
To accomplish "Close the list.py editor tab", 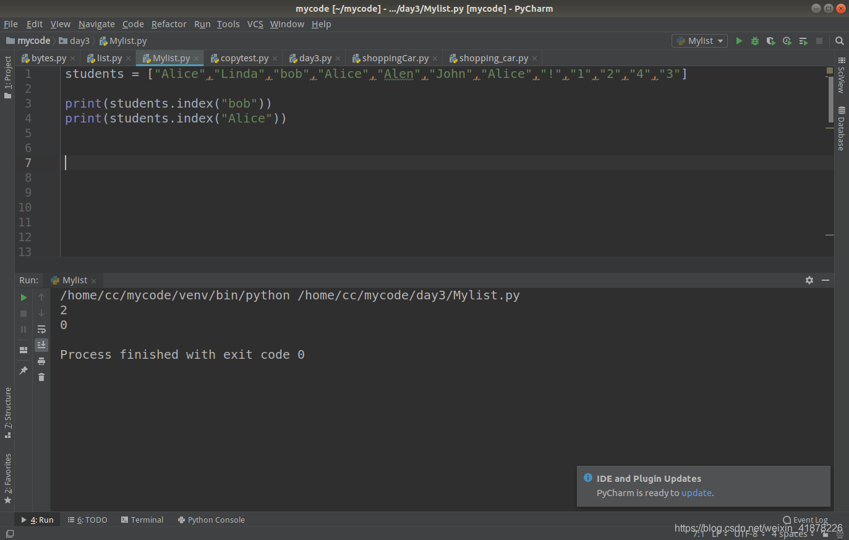I will (x=128, y=58).
